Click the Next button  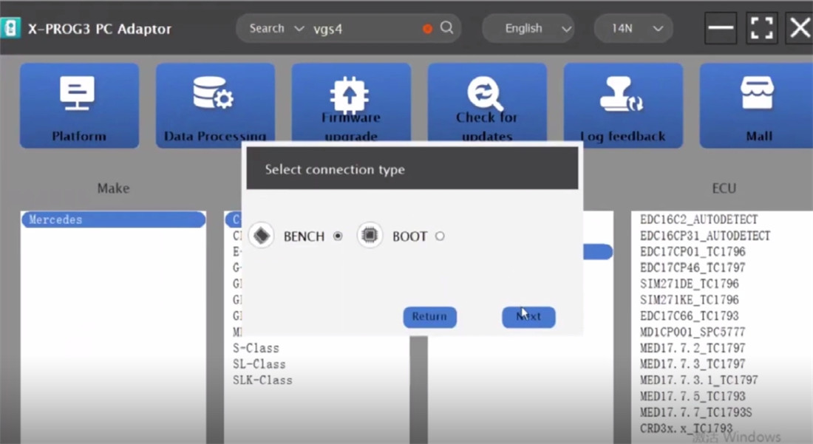tap(528, 317)
